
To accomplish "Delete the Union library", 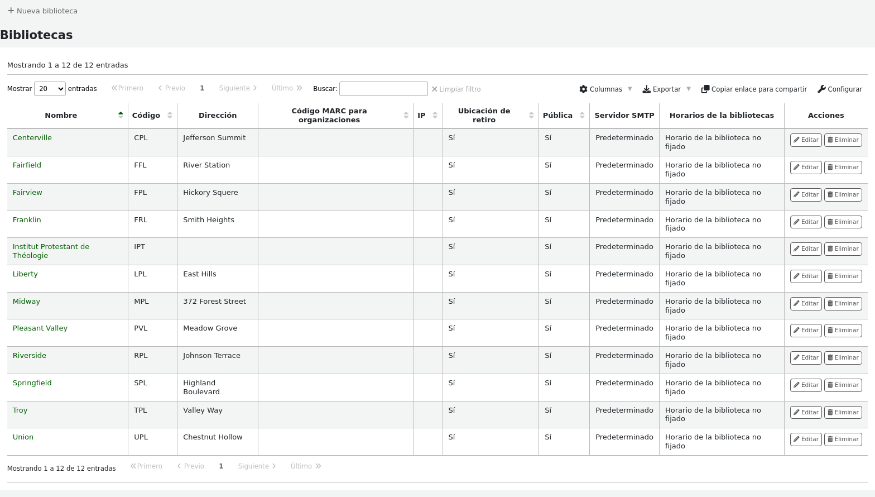I will tap(843, 439).
